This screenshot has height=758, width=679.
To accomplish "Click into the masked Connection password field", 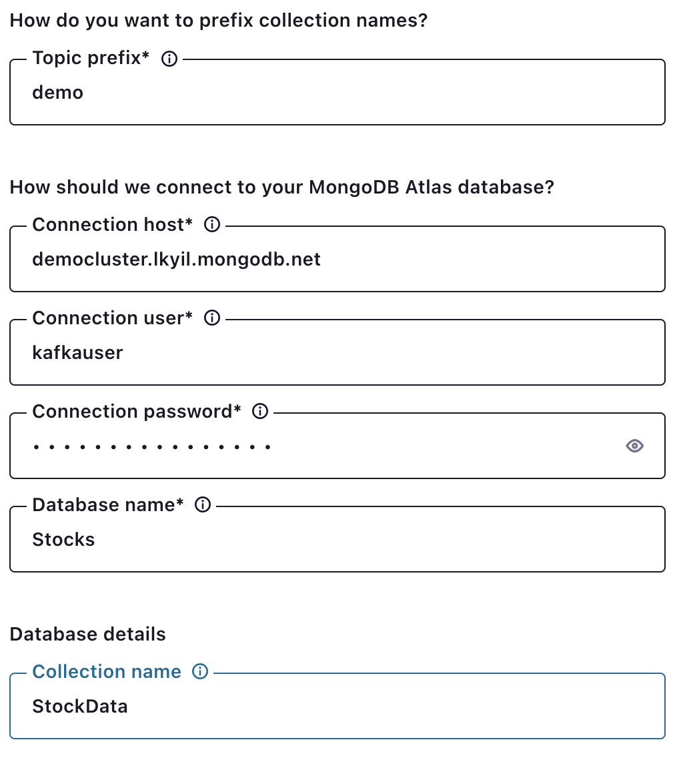I will pos(320,446).
